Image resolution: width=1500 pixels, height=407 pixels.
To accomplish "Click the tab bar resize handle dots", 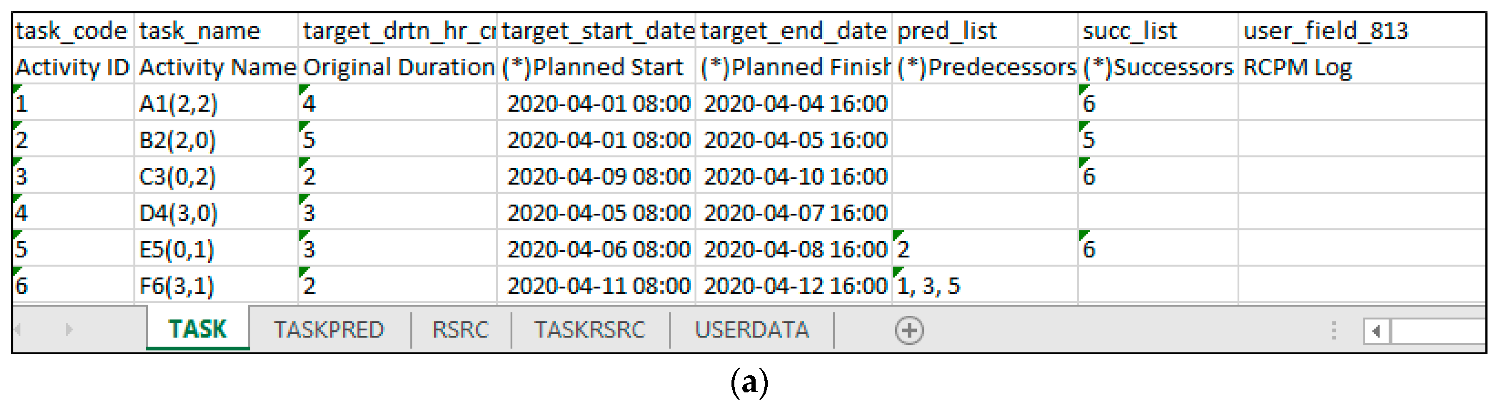I will (1333, 330).
